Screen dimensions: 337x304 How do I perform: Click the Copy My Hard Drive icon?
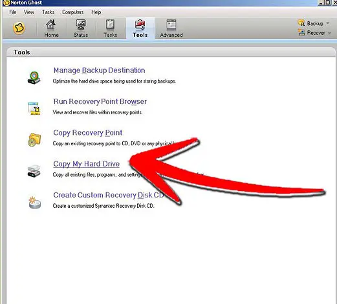pyautogui.click(x=34, y=171)
